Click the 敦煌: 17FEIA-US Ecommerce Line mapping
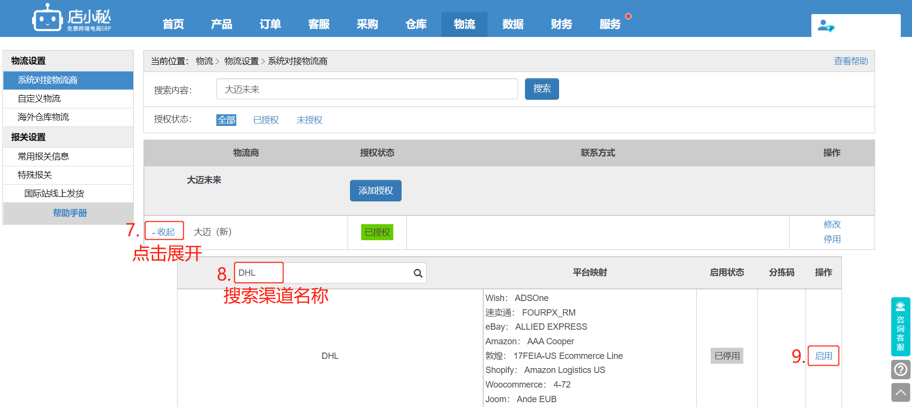Image resolution: width=912 pixels, height=407 pixels. (x=554, y=356)
